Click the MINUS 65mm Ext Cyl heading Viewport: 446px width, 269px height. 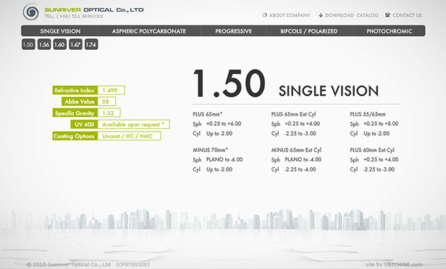296,150
